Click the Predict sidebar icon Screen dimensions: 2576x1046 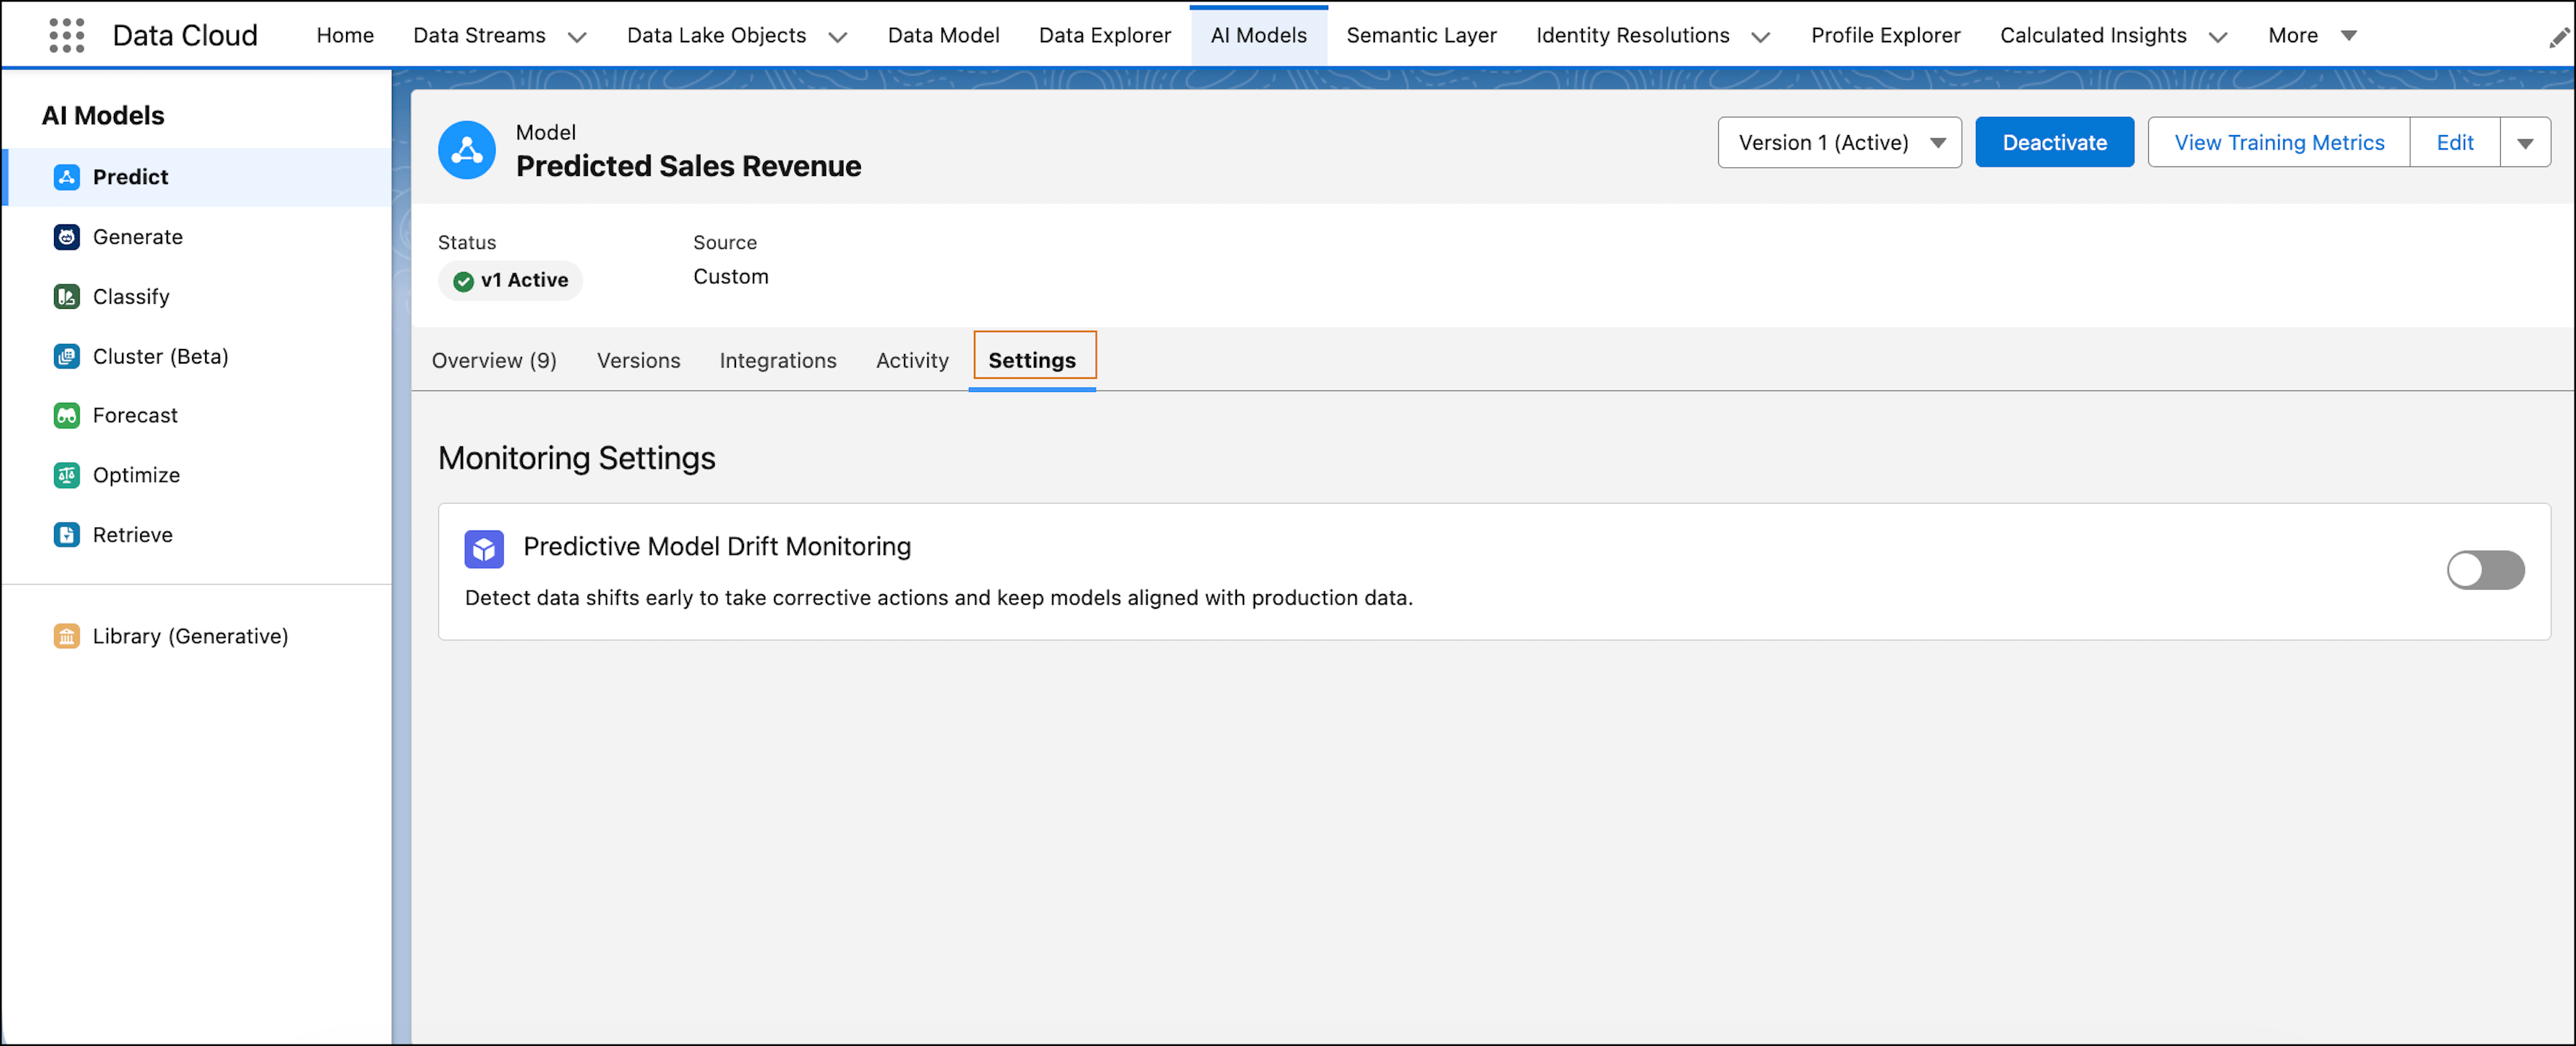pos(66,177)
